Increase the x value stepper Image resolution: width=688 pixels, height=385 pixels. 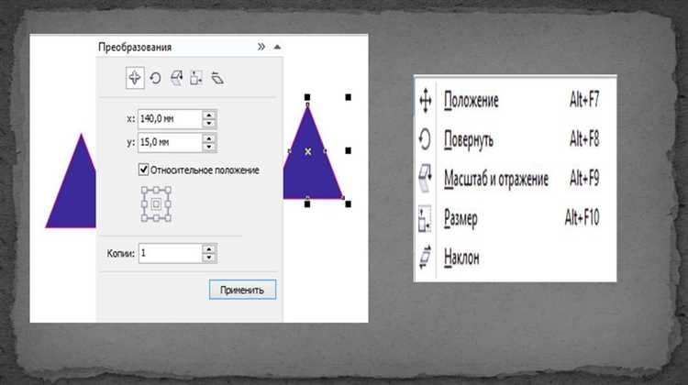pyautogui.click(x=209, y=115)
